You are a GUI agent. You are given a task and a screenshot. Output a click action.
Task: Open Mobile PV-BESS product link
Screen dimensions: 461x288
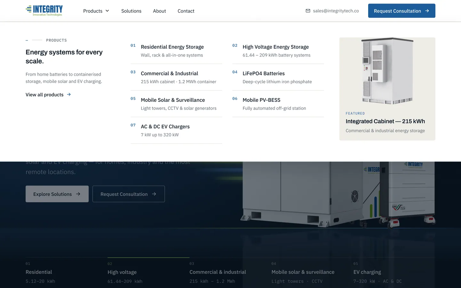pyautogui.click(x=278, y=104)
